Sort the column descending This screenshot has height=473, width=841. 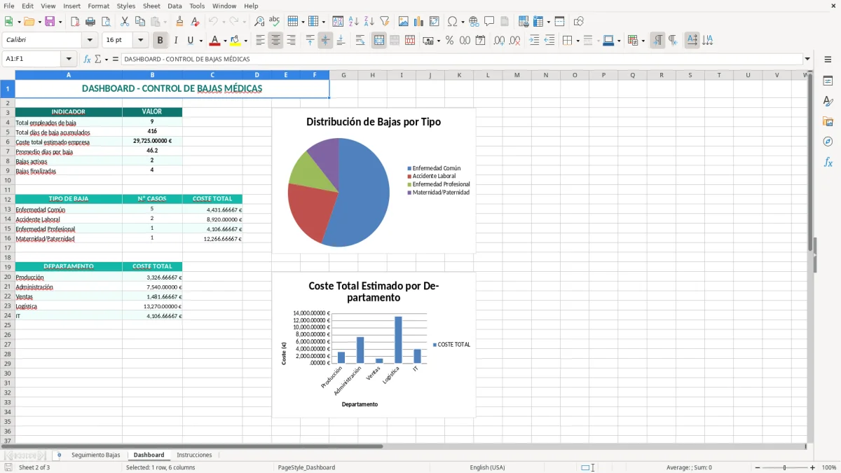(369, 22)
